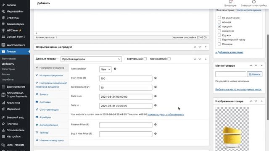The width and height of the screenshot is (269, 151).
Task: Click the Contact Form 7 envelope icon
Action: coord(3,36)
